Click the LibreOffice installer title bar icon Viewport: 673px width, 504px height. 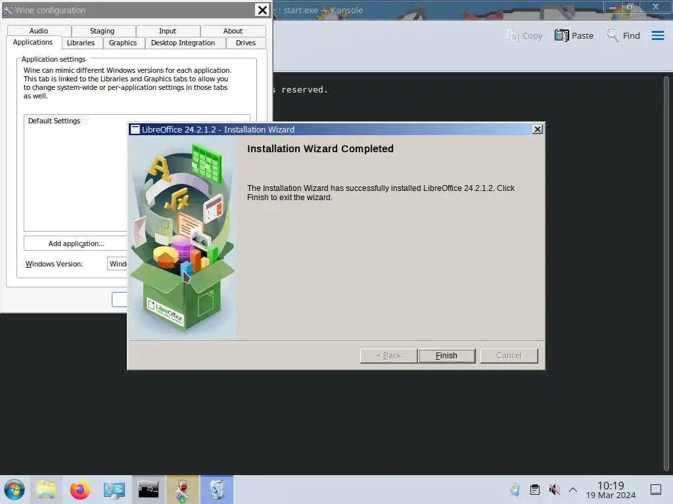[x=135, y=129]
